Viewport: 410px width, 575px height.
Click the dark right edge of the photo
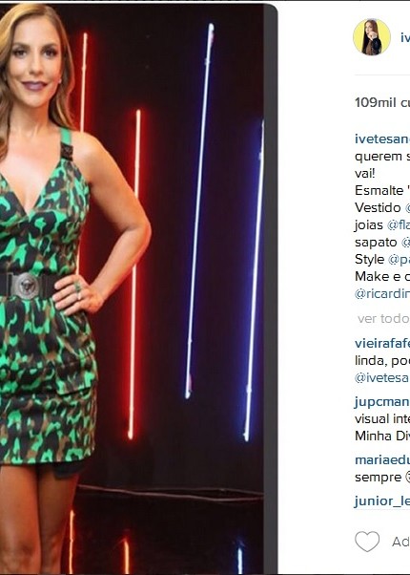[270, 287]
